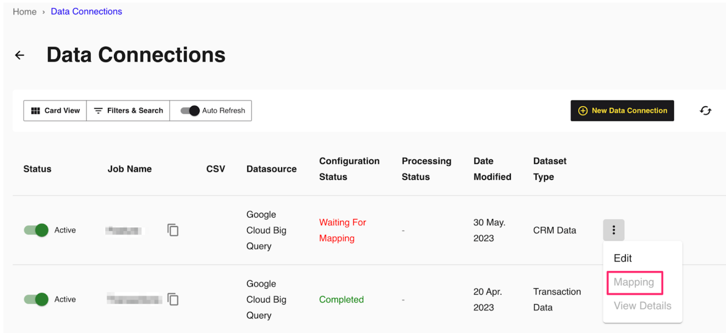Click the circular refresh icon

click(705, 111)
